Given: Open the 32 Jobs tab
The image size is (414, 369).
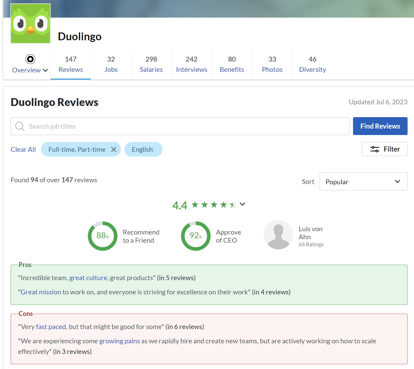Looking at the screenshot, I should (x=111, y=65).
